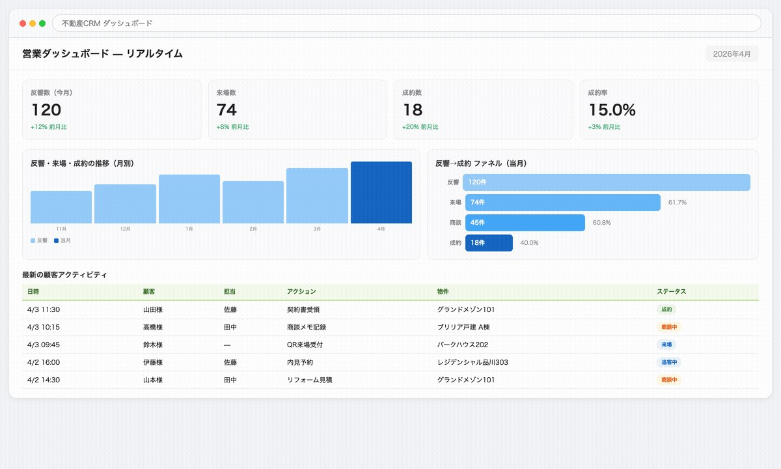This screenshot has height=469, width=781.
Task: Open the 2026年4月 period selector
Action: (732, 53)
